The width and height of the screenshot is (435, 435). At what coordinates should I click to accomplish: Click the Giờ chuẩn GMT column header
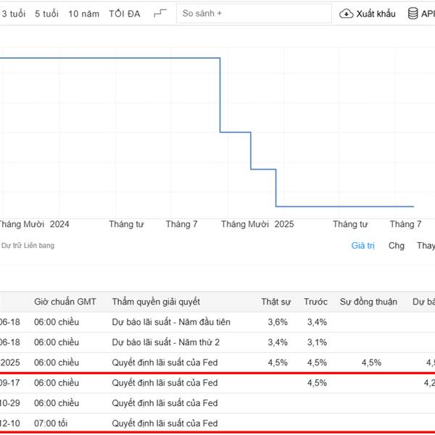pos(65,302)
